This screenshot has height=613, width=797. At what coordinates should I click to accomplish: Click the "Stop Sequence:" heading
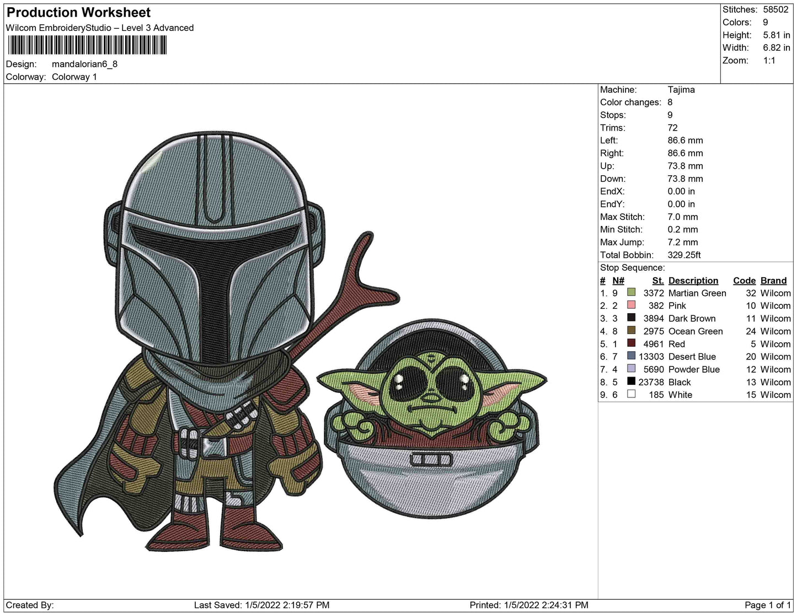pyautogui.click(x=633, y=268)
